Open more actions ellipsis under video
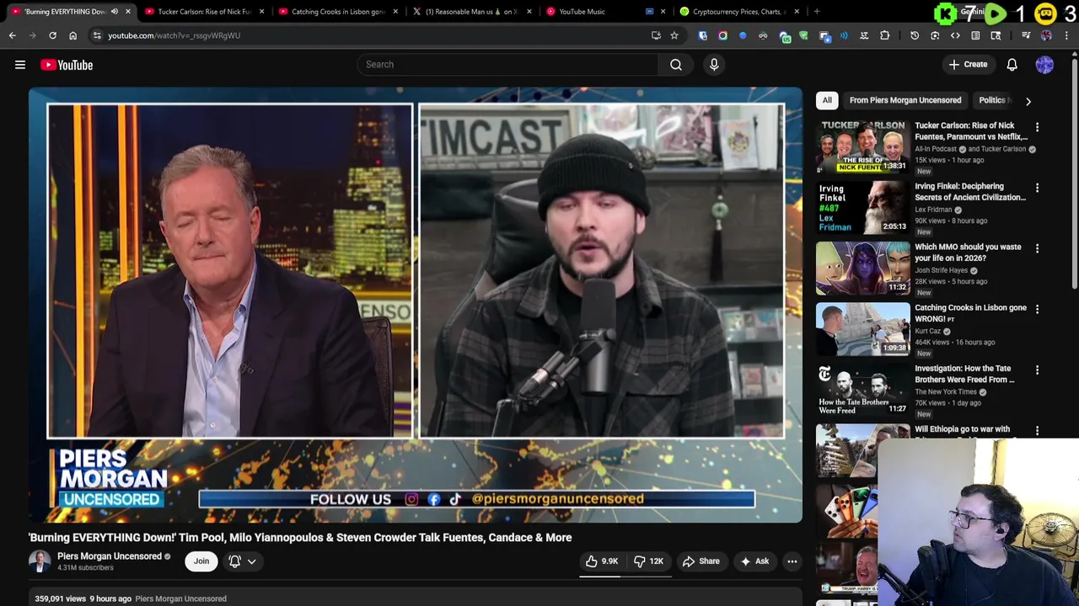 [792, 561]
